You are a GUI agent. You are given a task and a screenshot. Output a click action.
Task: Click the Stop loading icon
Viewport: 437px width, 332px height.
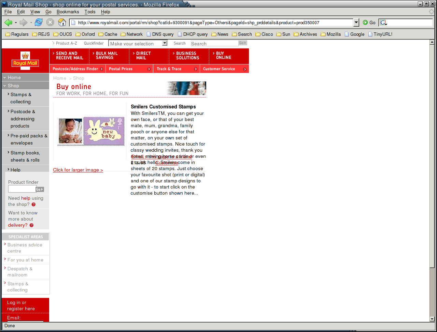50,22
